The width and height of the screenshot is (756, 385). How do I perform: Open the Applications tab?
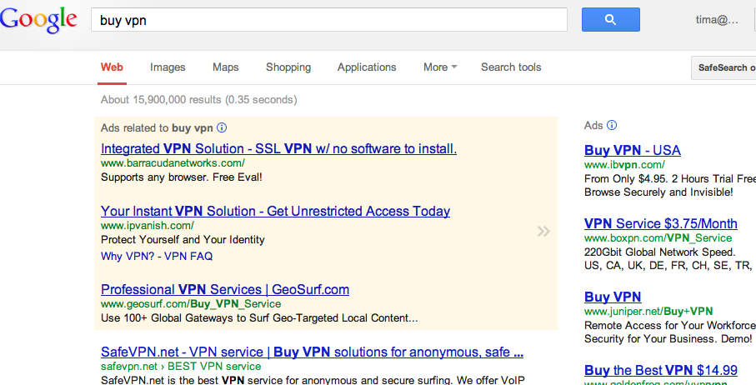[x=367, y=67]
